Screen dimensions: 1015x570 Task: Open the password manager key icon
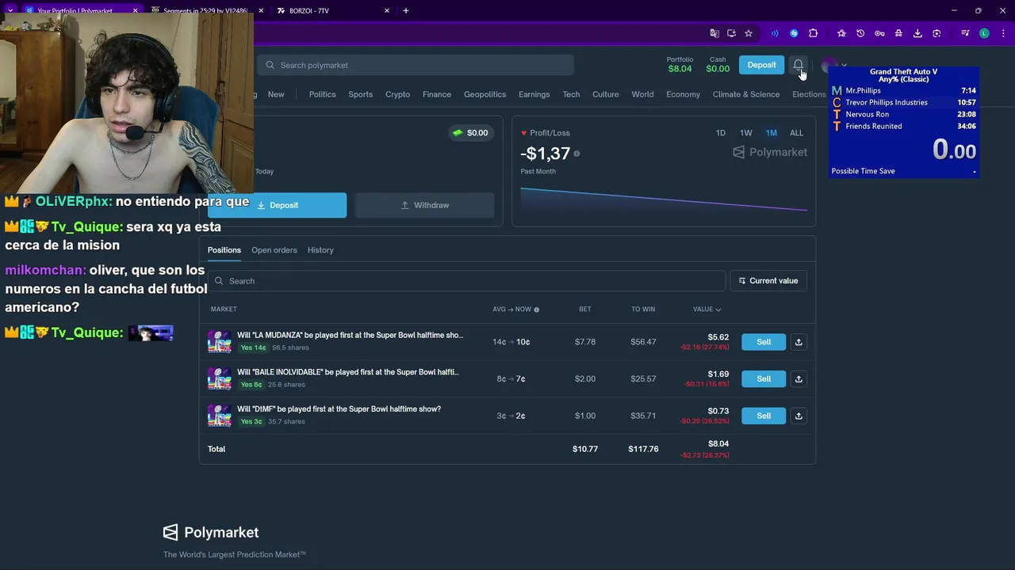(879, 33)
